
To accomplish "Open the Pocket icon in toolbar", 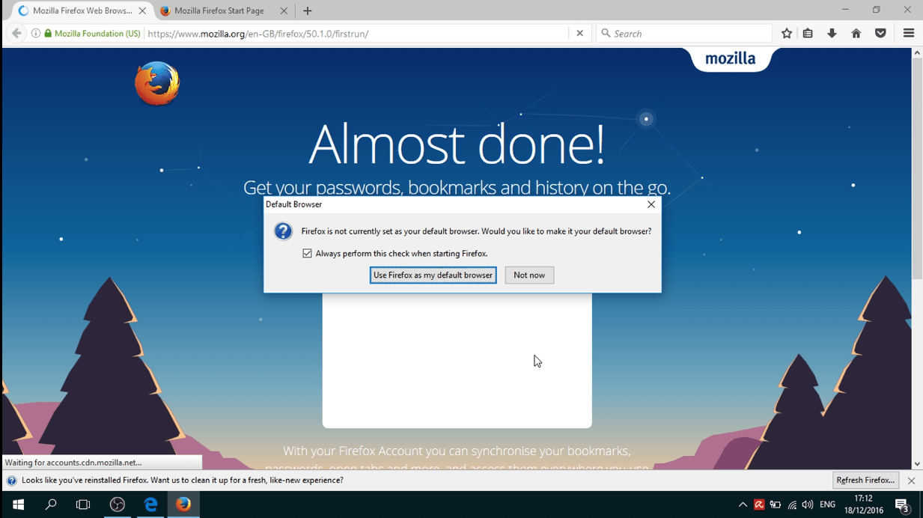I will [880, 34].
